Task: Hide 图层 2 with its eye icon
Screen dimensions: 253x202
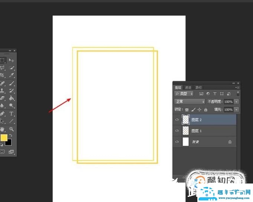Action: [177, 119]
